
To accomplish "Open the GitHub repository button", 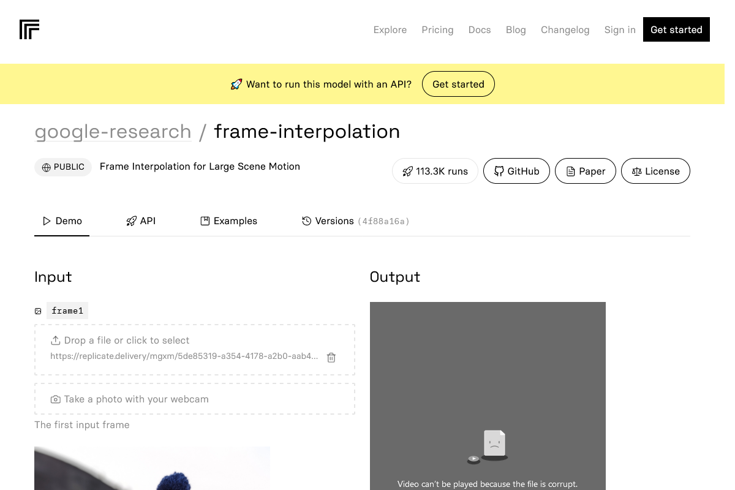I will pyautogui.click(x=516, y=171).
